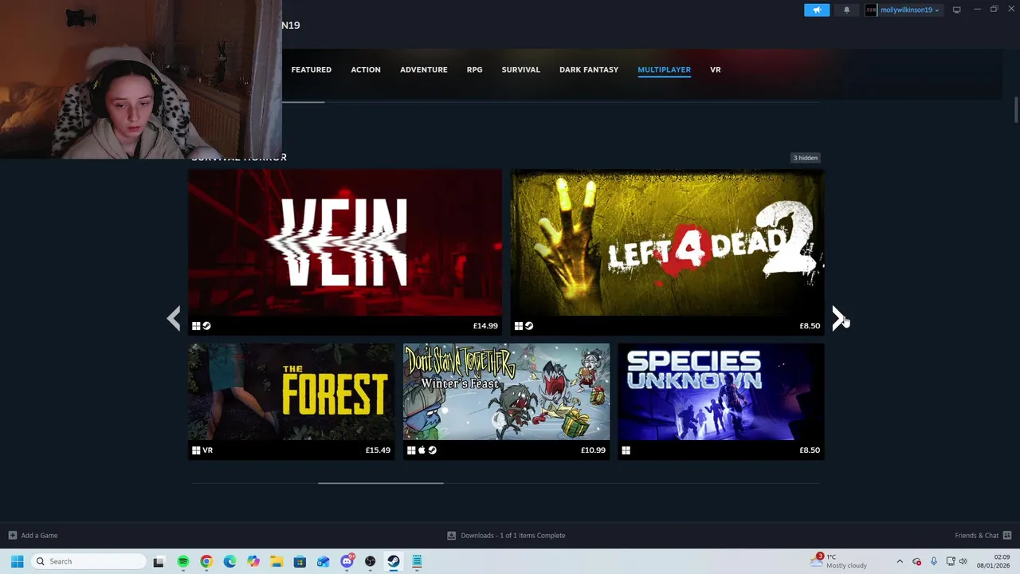
Task: Open the Action genre tab
Action: pyautogui.click(x=366, y=69)
